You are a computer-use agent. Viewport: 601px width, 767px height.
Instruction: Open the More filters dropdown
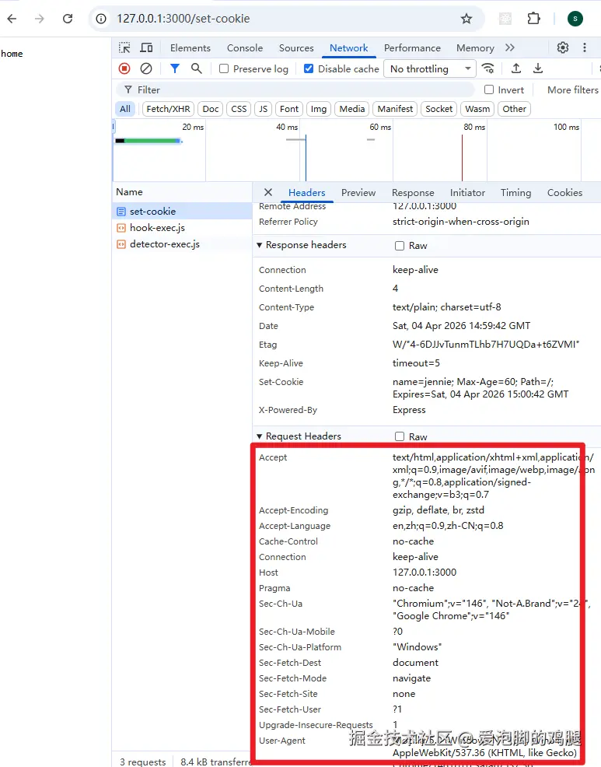(x=573, y=90)
